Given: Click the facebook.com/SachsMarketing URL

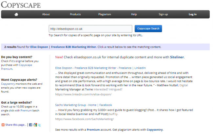Looking at the screenshot, I should (84, 119).
